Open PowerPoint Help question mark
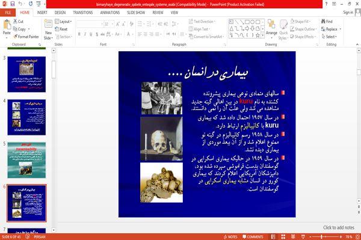Screen dimensions: 361x240 [x=326, y=4]
